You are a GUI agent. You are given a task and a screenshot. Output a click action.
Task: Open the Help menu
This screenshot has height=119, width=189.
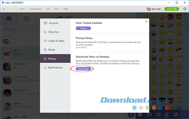66,9
